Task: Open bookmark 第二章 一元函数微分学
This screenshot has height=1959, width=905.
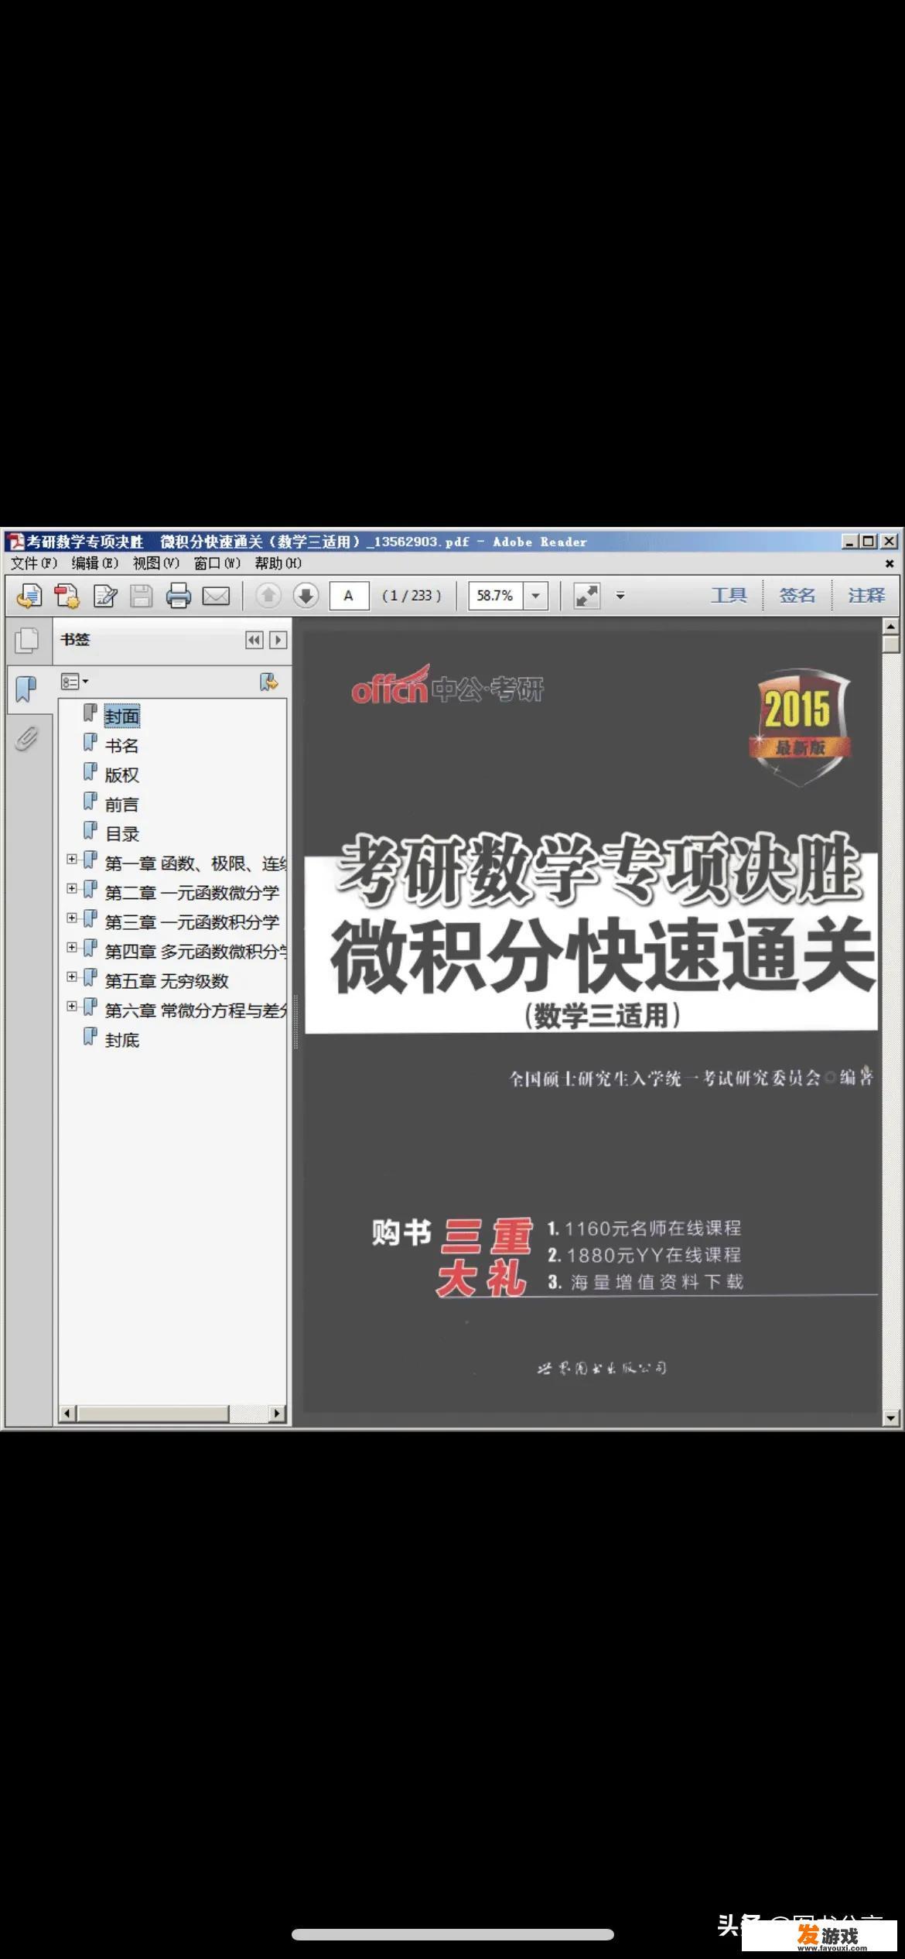Action: pos(192,893)
